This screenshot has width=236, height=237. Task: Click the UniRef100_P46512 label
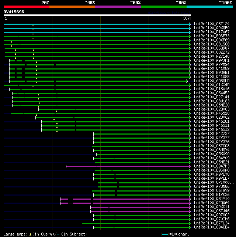click(212, 130)
